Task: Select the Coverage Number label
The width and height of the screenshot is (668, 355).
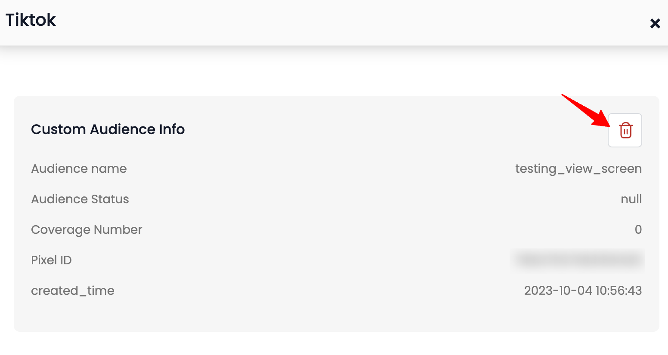Action: pyautogui.click(x=87, y=230)
